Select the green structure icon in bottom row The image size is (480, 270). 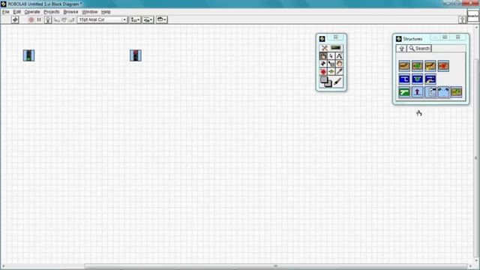click(x=404, y=92)
